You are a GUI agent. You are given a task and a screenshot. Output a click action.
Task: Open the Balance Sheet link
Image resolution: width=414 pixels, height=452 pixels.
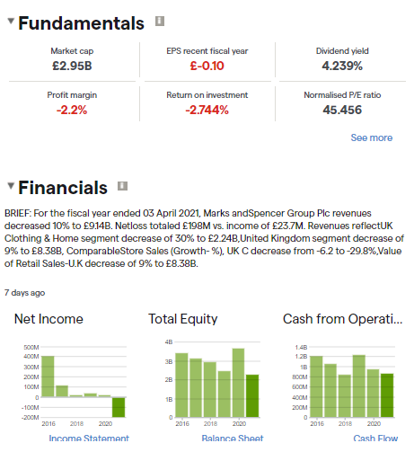coord(233,439)
